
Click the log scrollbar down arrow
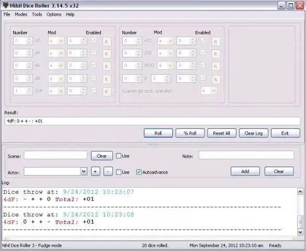(300, 232)
